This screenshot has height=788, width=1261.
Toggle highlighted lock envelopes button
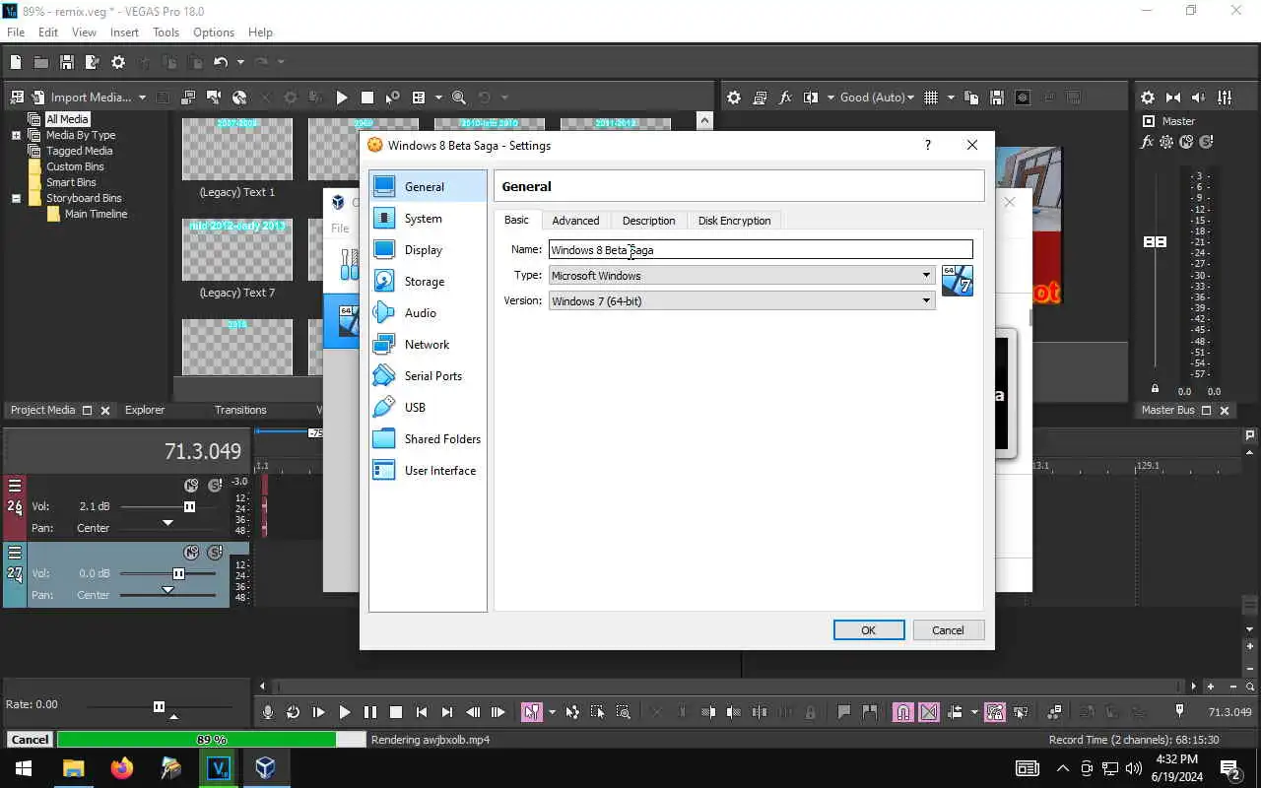pyautogui.click(x=994, y=712)
